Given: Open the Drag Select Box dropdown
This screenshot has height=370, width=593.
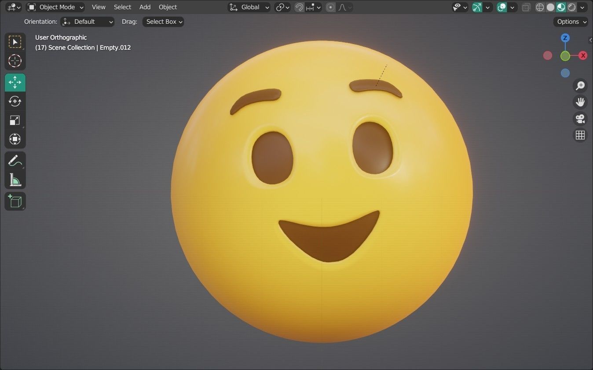Looking at the screenshot, I should click(163, 22).
